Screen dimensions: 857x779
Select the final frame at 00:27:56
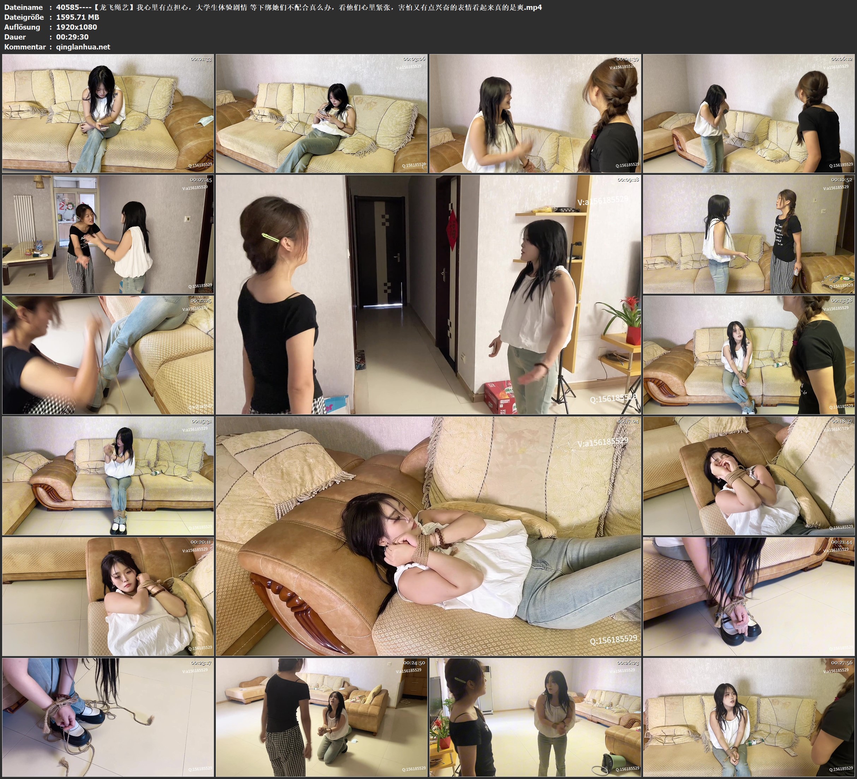[x=749, y=717]
